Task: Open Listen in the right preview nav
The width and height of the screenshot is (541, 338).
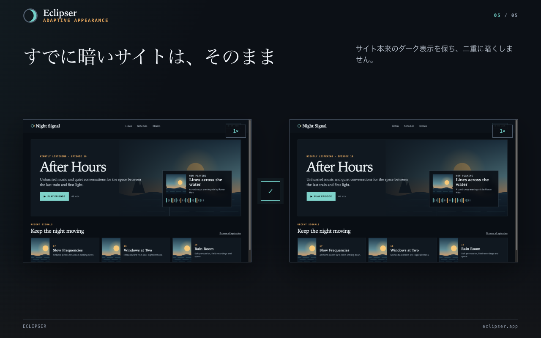Action: click(395, 126)
